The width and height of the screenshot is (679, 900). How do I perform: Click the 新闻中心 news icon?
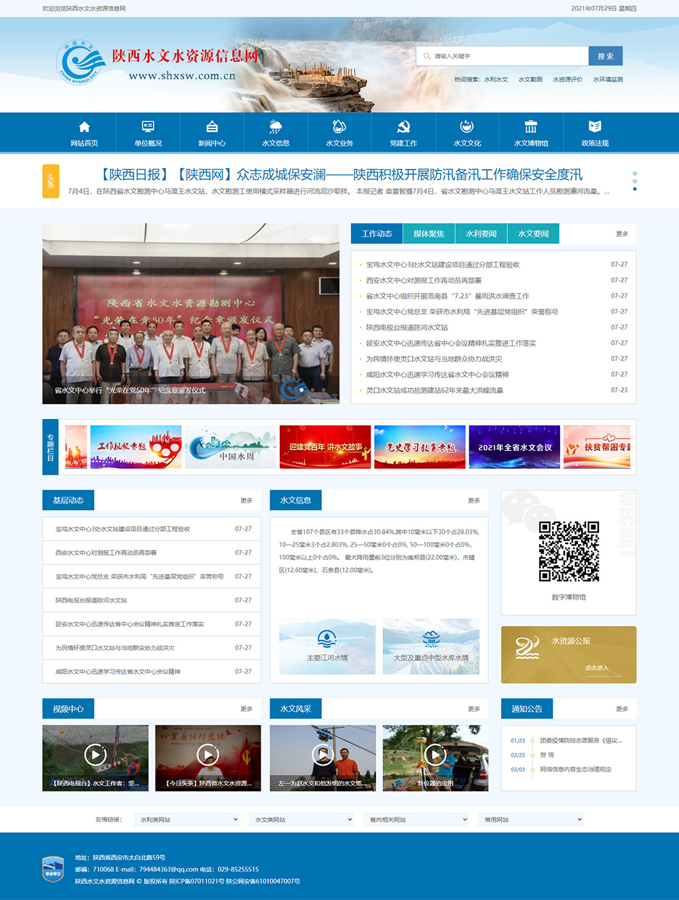click(212, 126)
